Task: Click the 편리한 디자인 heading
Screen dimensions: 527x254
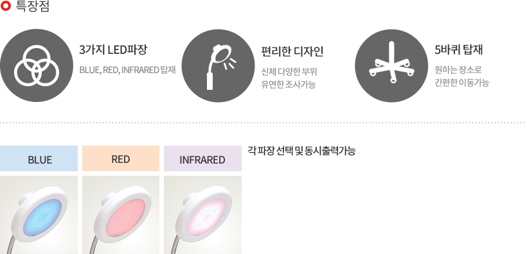Action: [x=292, y=51]
